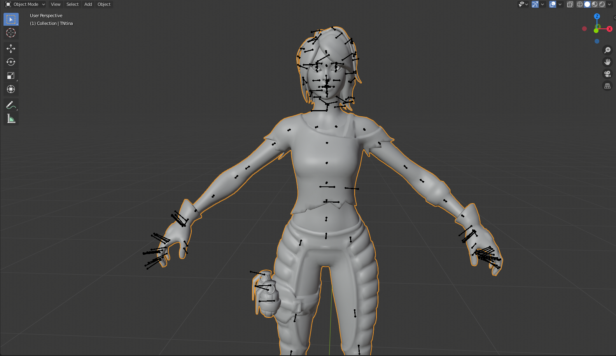This screenshot has height=356, width=616.
Task: Expand the sidebar with the edge arrow
Action: (614, 18)
